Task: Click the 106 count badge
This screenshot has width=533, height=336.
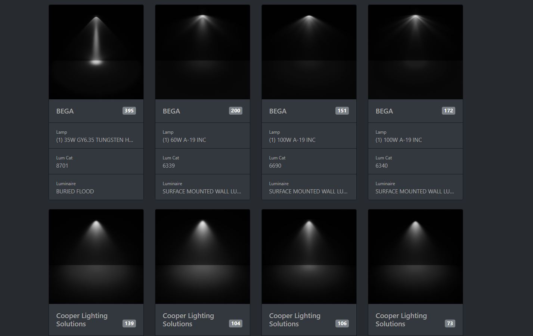Action: point(342,323)
